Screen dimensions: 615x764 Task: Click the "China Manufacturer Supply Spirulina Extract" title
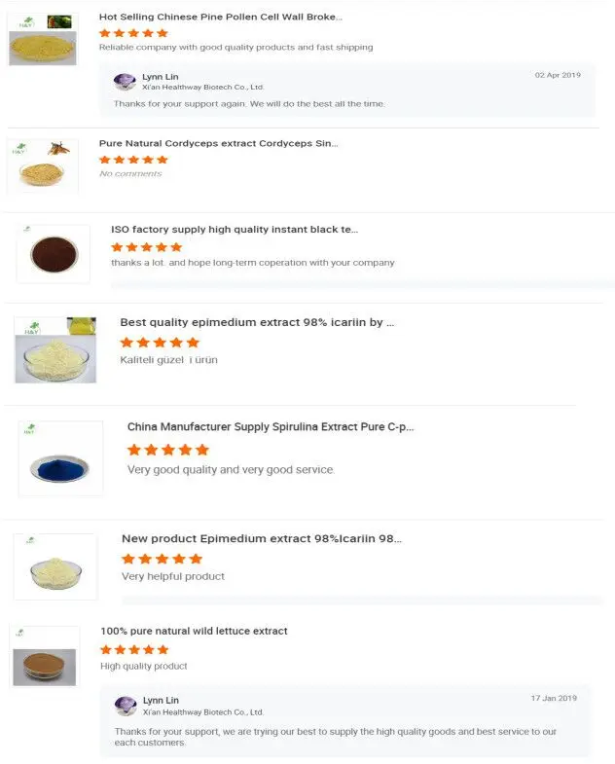(x=271, y=427)
